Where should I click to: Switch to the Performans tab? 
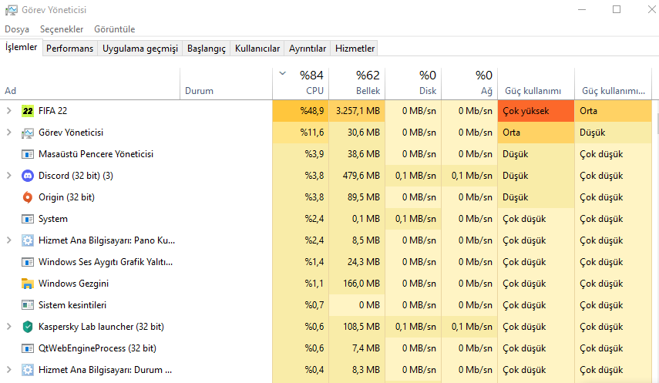[70, 49]
